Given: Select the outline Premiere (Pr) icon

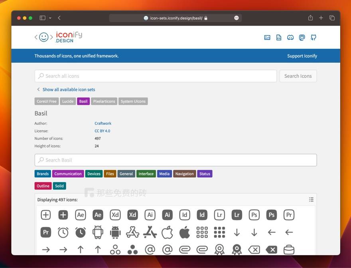Looking at the screenshot, I should 289,215.
